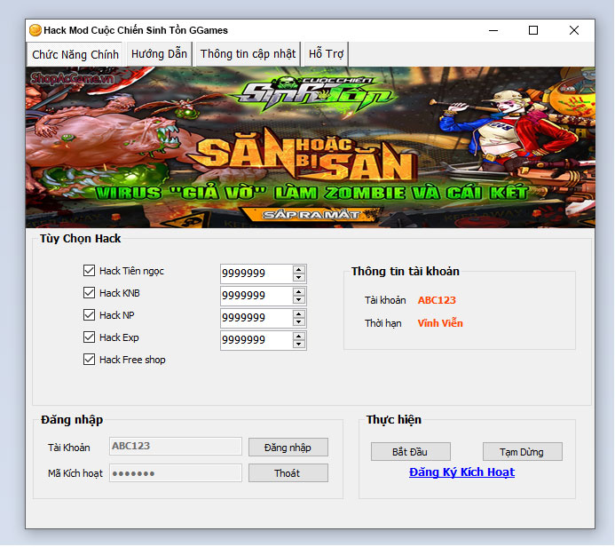Toggle the Hack KNB checkbox
The height and width of the screenshot is (547, 615).
tap(89, 293)
